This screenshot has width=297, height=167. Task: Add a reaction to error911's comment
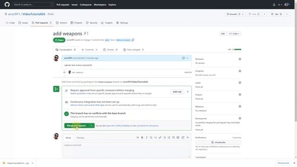[183, 58]
